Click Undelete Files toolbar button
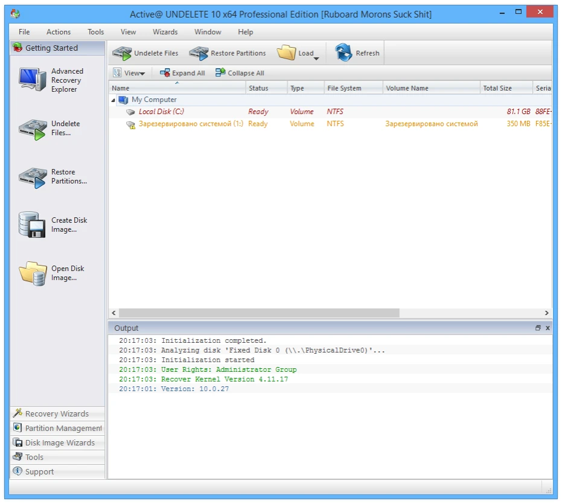This screenshot has width=562, height=504. 145,53
